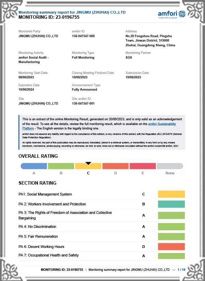
Task: Select the orange D overall rating segment
Action: 115,166
